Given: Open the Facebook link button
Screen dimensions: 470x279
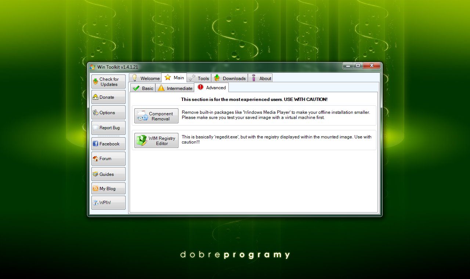Looking at the screenshot, I should [x=108, y=144].
